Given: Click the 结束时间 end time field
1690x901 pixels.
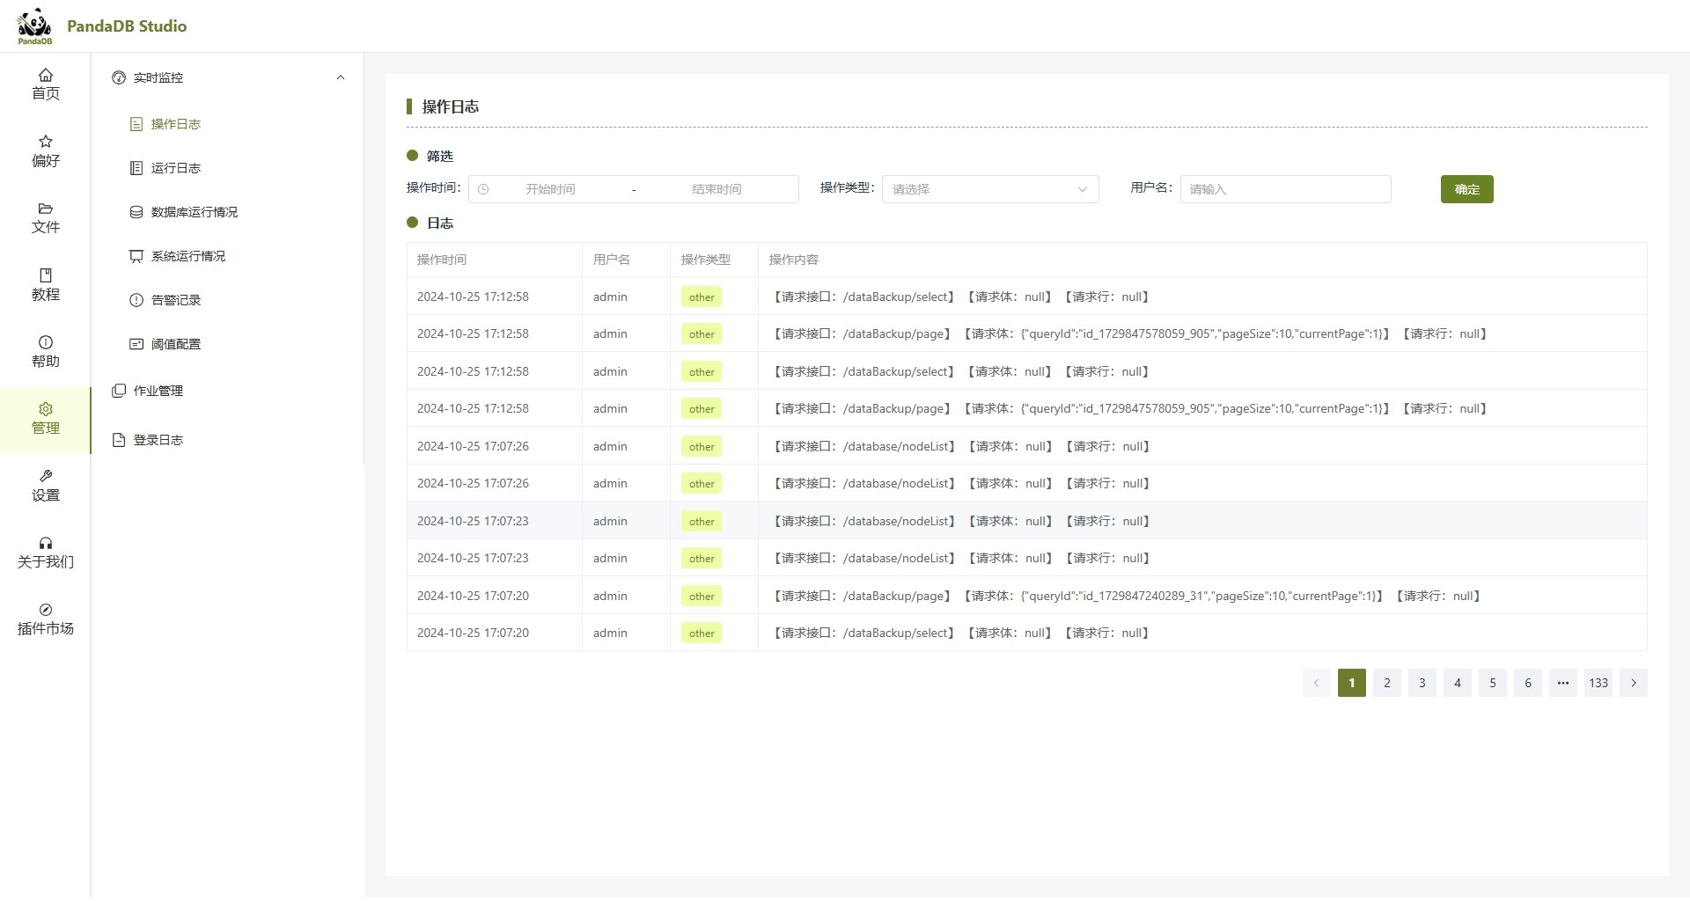Looking at the screenshot, I should point(716,189).
